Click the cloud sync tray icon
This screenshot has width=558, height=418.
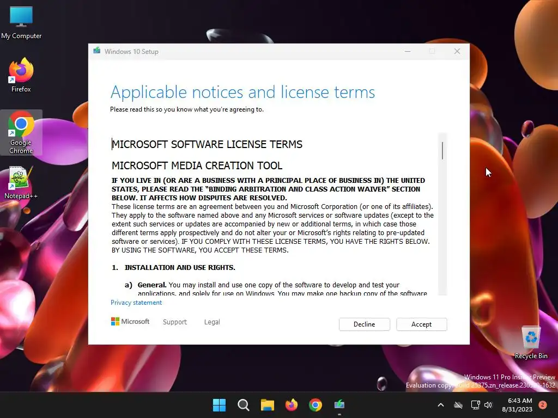(458, 405)
